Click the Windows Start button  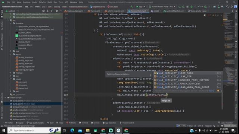point(3,130)
